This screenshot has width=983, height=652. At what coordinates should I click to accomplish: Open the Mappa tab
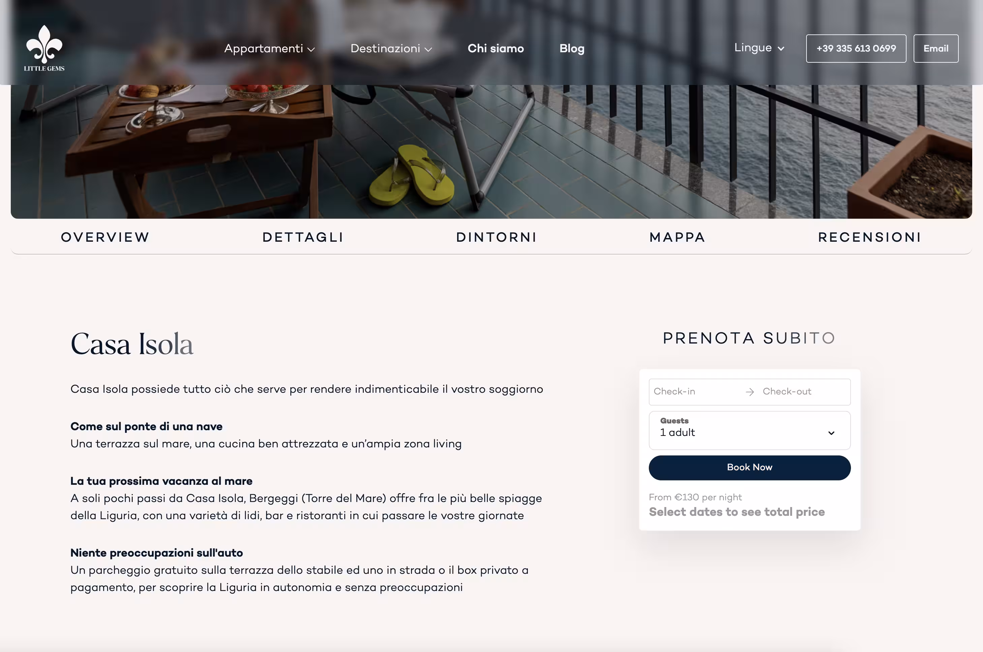click(677, 237)
